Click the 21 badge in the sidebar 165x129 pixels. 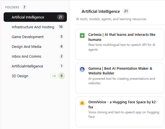[x=60, y=17]
